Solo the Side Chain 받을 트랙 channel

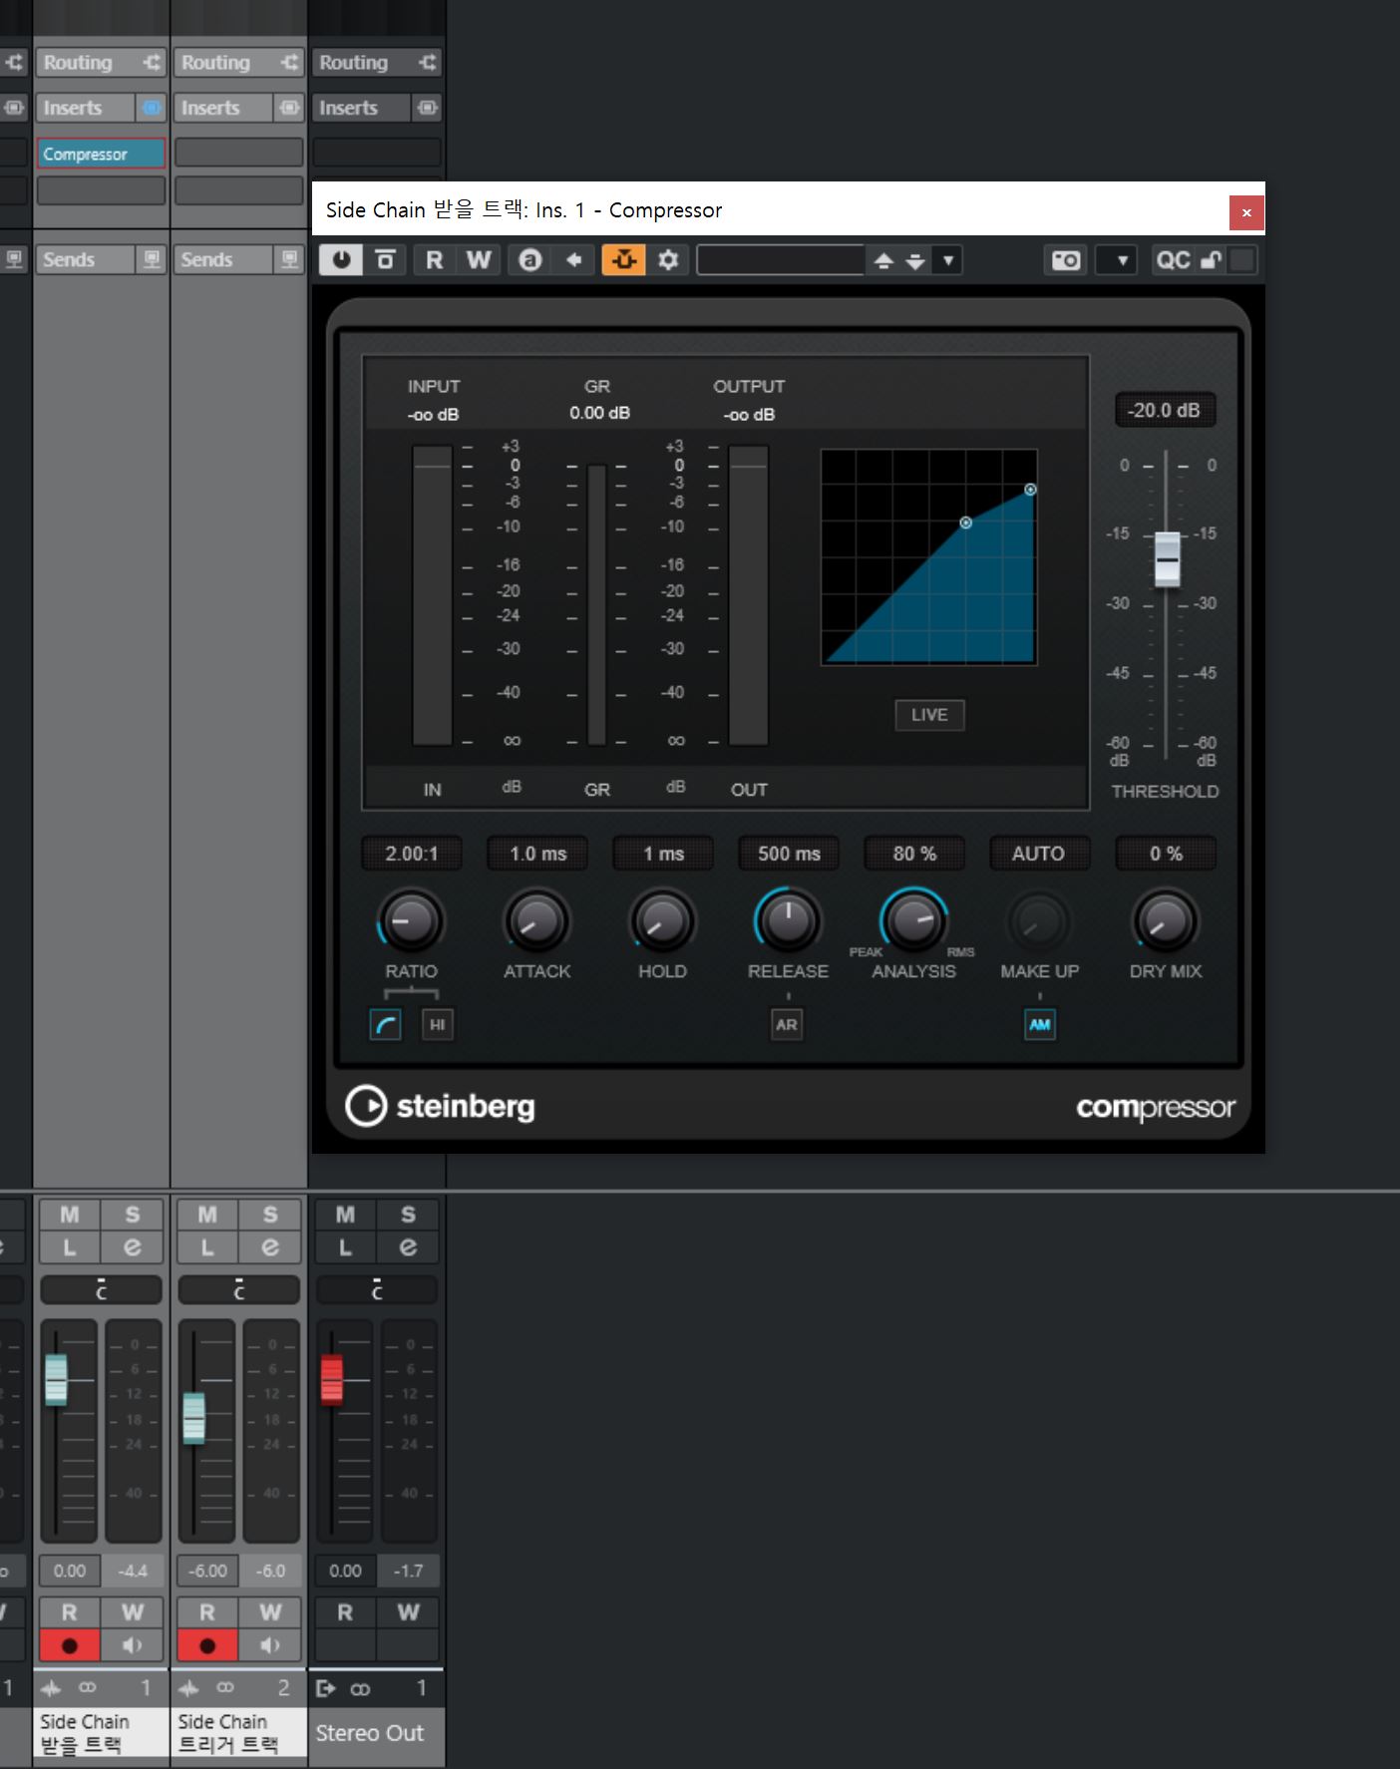tap(133, 1215)
